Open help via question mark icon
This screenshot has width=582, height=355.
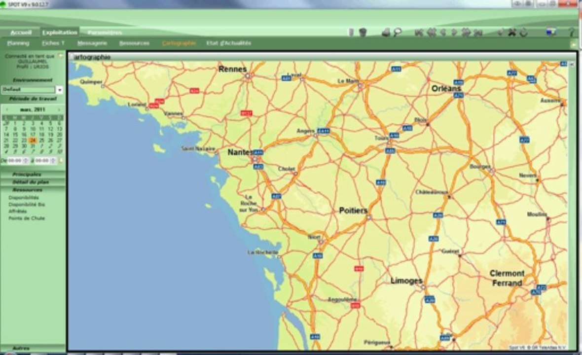click(572, 33)
